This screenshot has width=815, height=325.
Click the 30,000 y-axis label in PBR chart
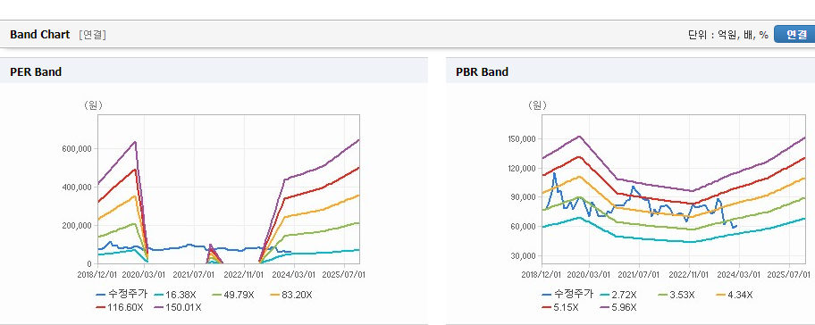[524, 256]
